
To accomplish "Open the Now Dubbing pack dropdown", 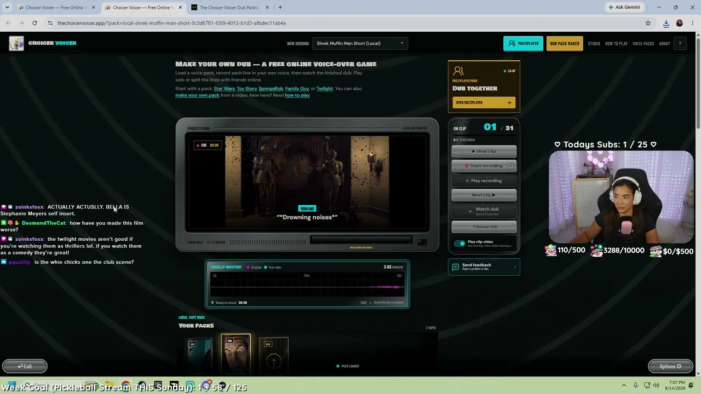I will (360, 43).
